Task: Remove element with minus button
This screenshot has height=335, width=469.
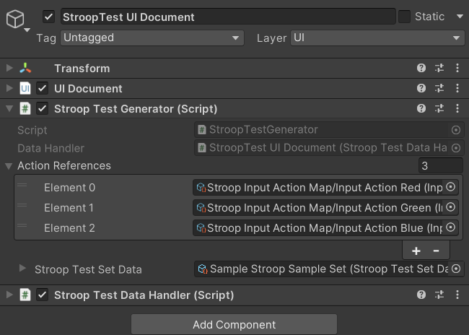Action: 436,251
